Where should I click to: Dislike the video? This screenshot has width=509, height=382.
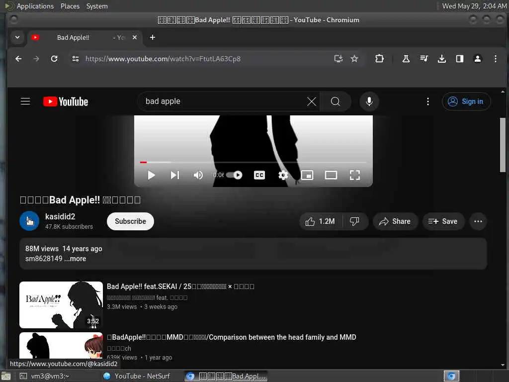tap(355, 221)
